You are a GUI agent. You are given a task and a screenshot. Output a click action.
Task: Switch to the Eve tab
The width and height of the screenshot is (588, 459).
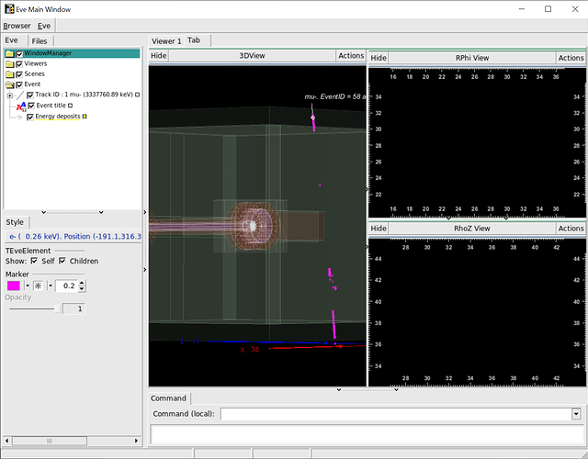pyautogui.click(x=11, y=40)
